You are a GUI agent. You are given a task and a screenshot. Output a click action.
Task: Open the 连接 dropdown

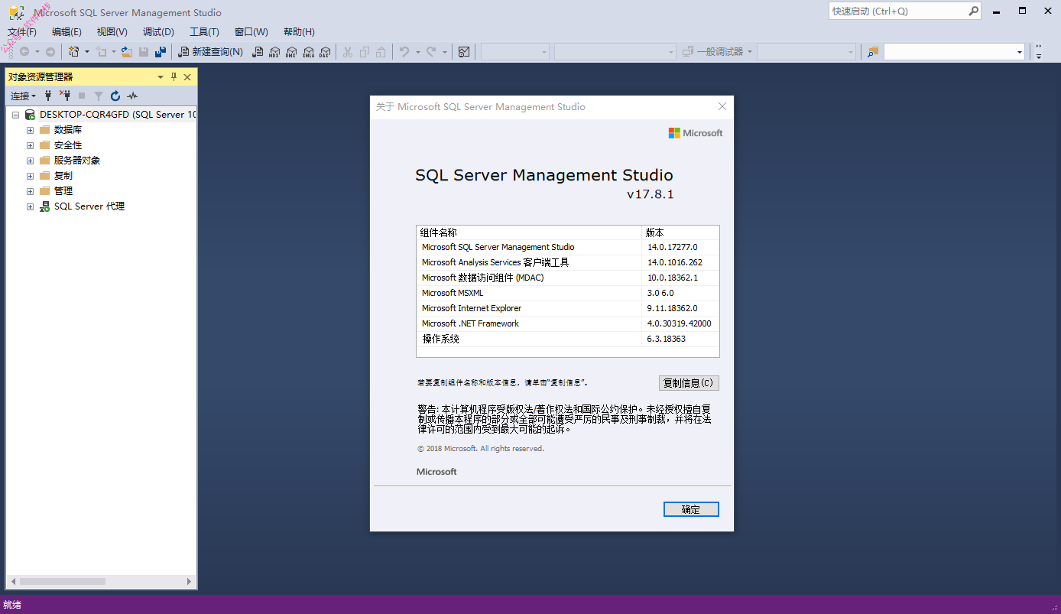(23, 96)
